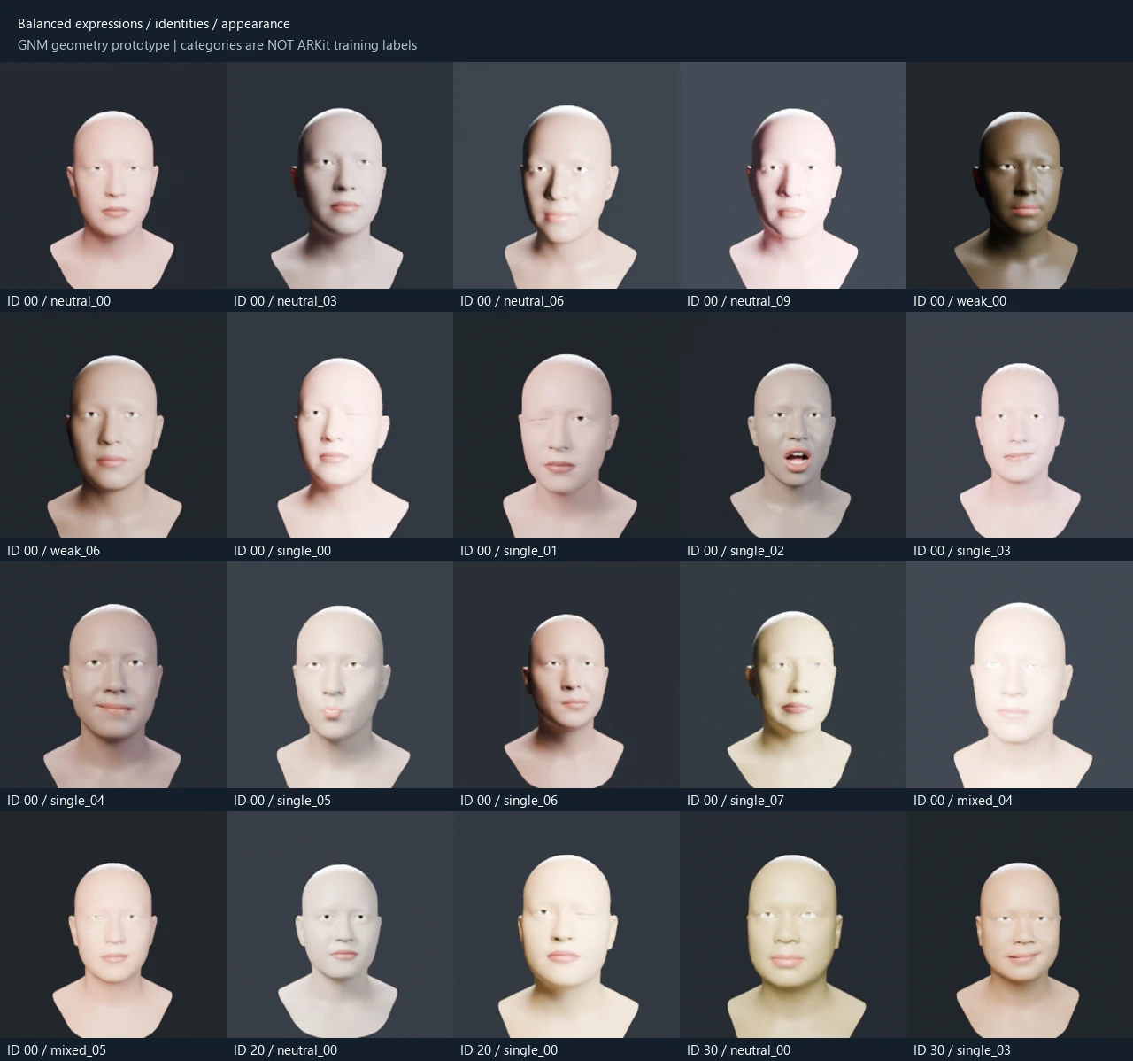Select the dark-skinned ID 00 / weak_00 render
The width and height of the screenshot is (1133, 1061).
(x=1020, y=175)
